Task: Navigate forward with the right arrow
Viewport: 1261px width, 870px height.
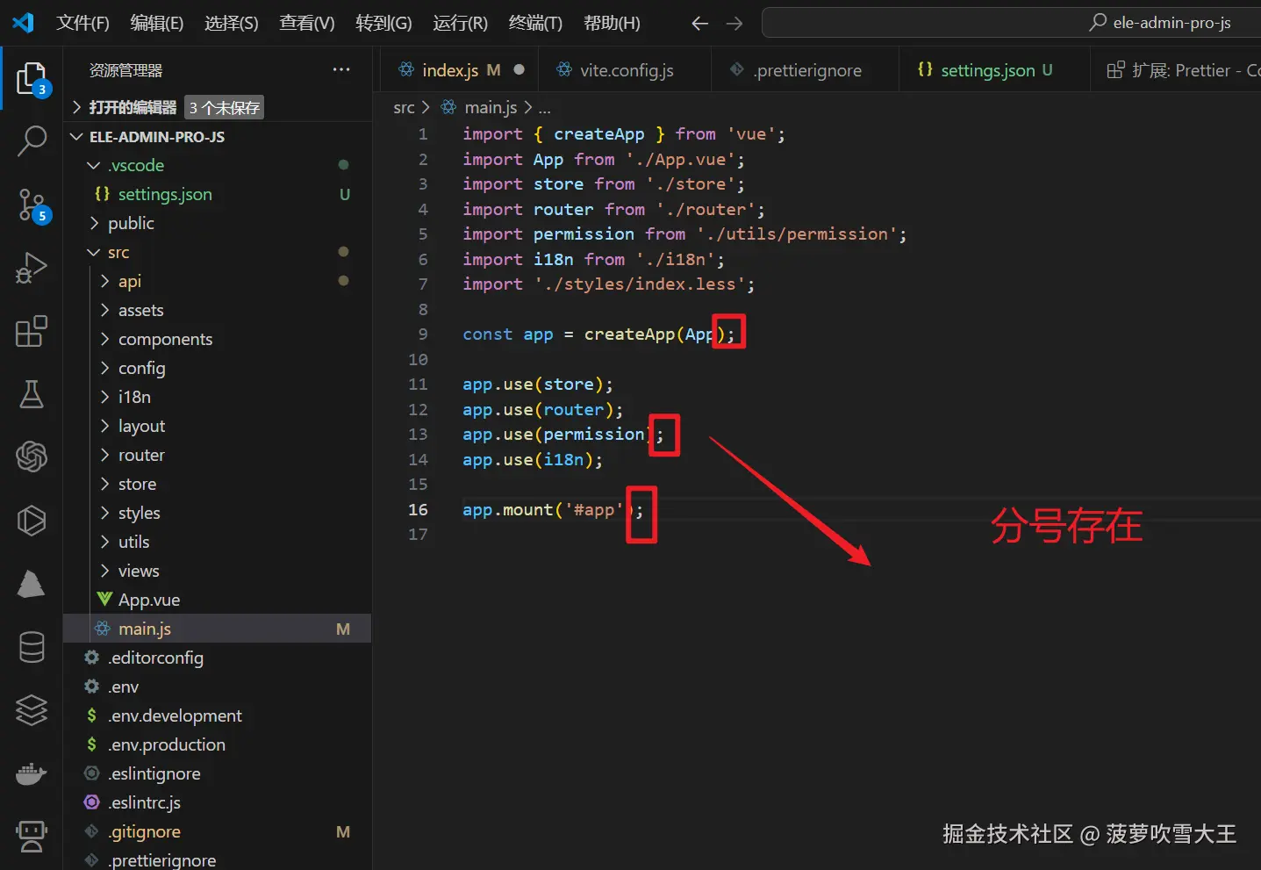Action: pos(734,24)
